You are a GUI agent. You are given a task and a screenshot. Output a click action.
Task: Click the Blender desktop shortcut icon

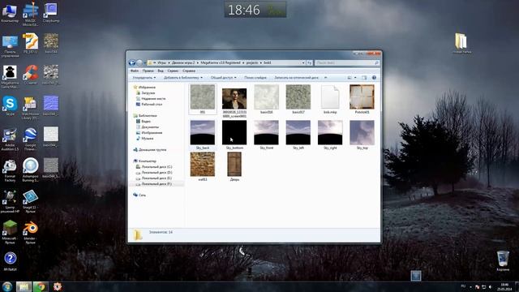pos(31,228)
